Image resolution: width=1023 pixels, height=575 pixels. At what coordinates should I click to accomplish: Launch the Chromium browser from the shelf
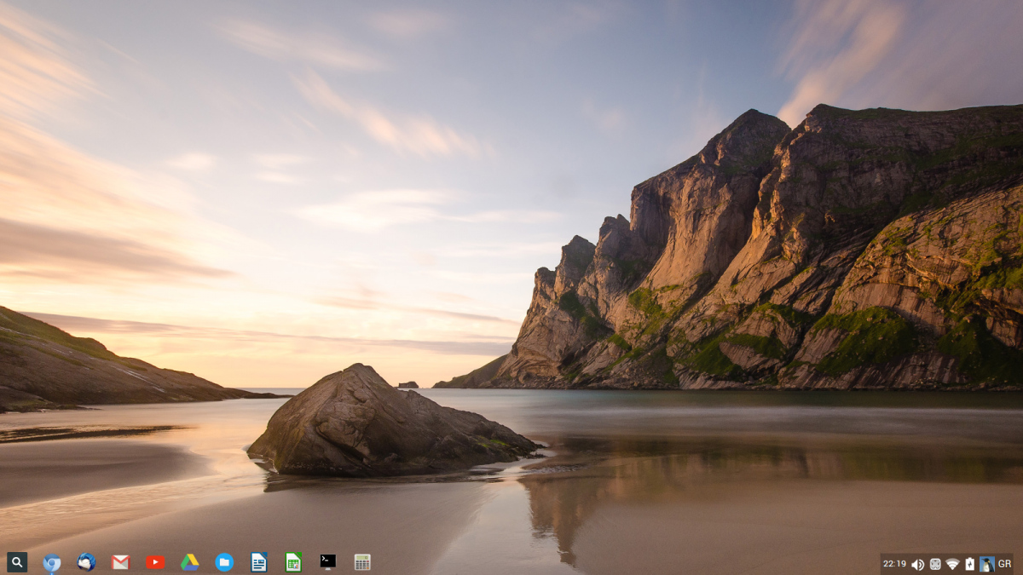(52, 562)
